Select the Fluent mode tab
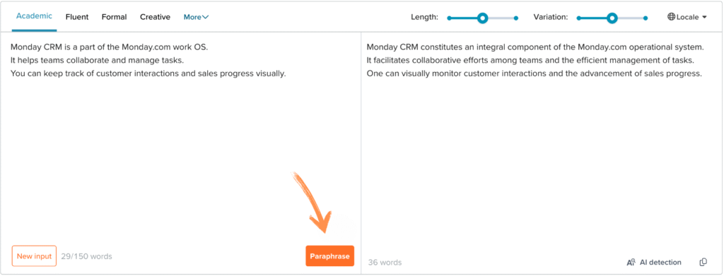Image resolution: width=724 pixels, height=276 pixels. point(77,17)
